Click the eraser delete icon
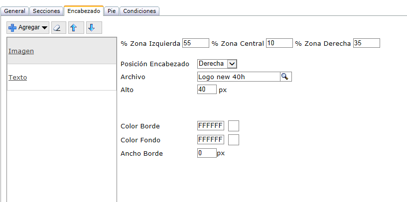407x202 pixels. 58,28
